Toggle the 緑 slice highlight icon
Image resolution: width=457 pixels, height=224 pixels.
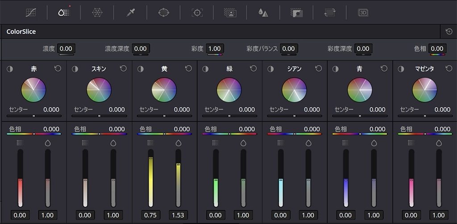click(x=205, y=69)
